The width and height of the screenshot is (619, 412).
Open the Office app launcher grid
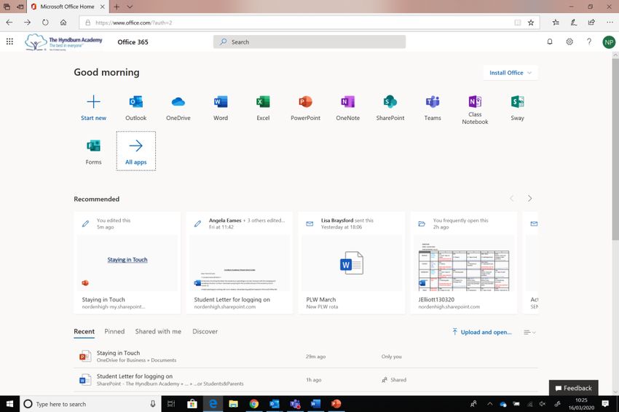coord(9,41)
